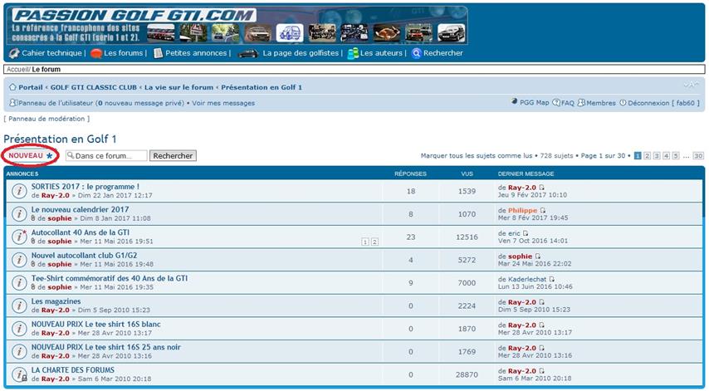
Task: Click the Les auteurs people icon
Action: coord(353,53)
